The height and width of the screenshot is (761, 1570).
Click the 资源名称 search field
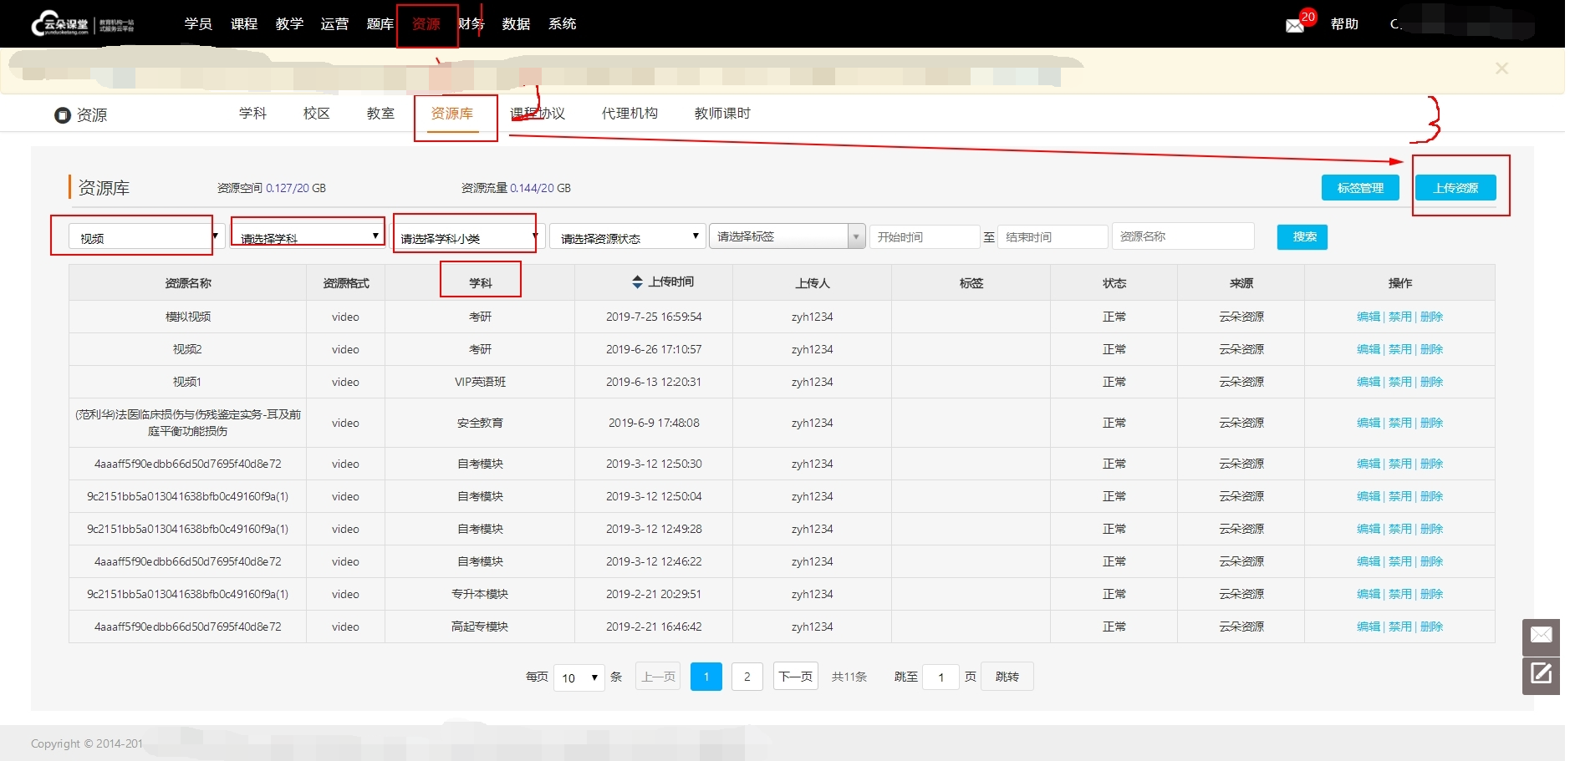click(1183, 237)
